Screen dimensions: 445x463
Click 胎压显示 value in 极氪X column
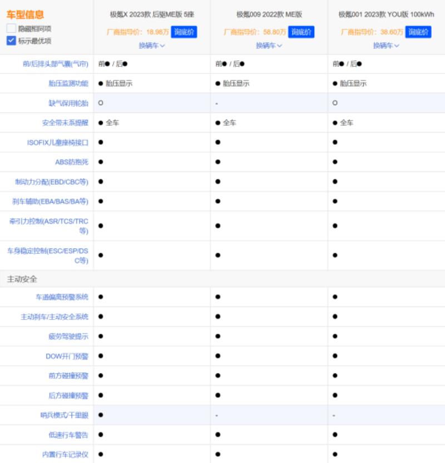(119, 83)
